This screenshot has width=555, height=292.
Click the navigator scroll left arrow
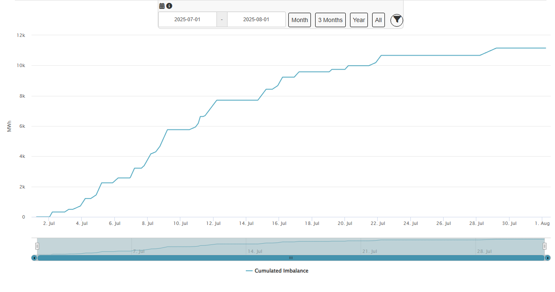[x=34, y=258]
